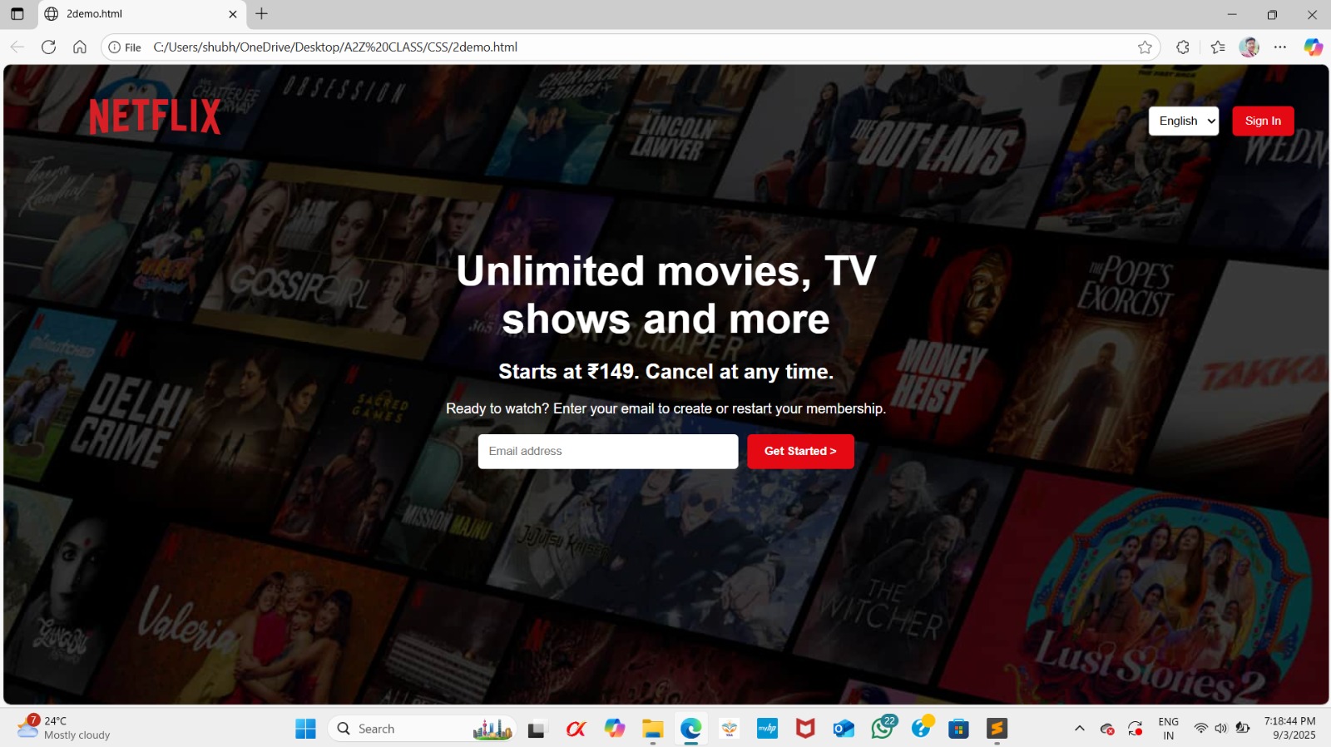Open the English language dropdown

pyautogui.click(x=1183, y=121)
